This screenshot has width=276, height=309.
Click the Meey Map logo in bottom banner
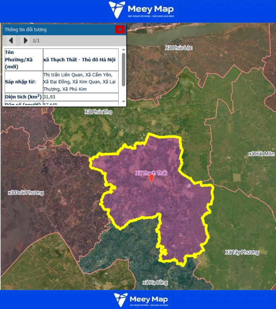[141, 300]
